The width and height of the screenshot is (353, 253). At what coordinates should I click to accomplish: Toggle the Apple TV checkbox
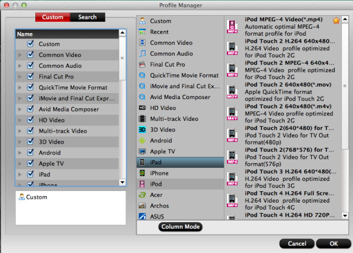[x=30, y=163]
